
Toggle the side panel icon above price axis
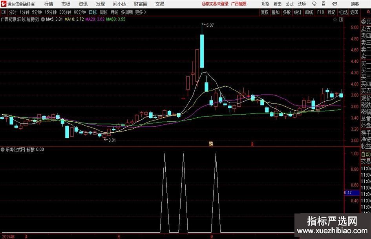click(x=341, y=20)
